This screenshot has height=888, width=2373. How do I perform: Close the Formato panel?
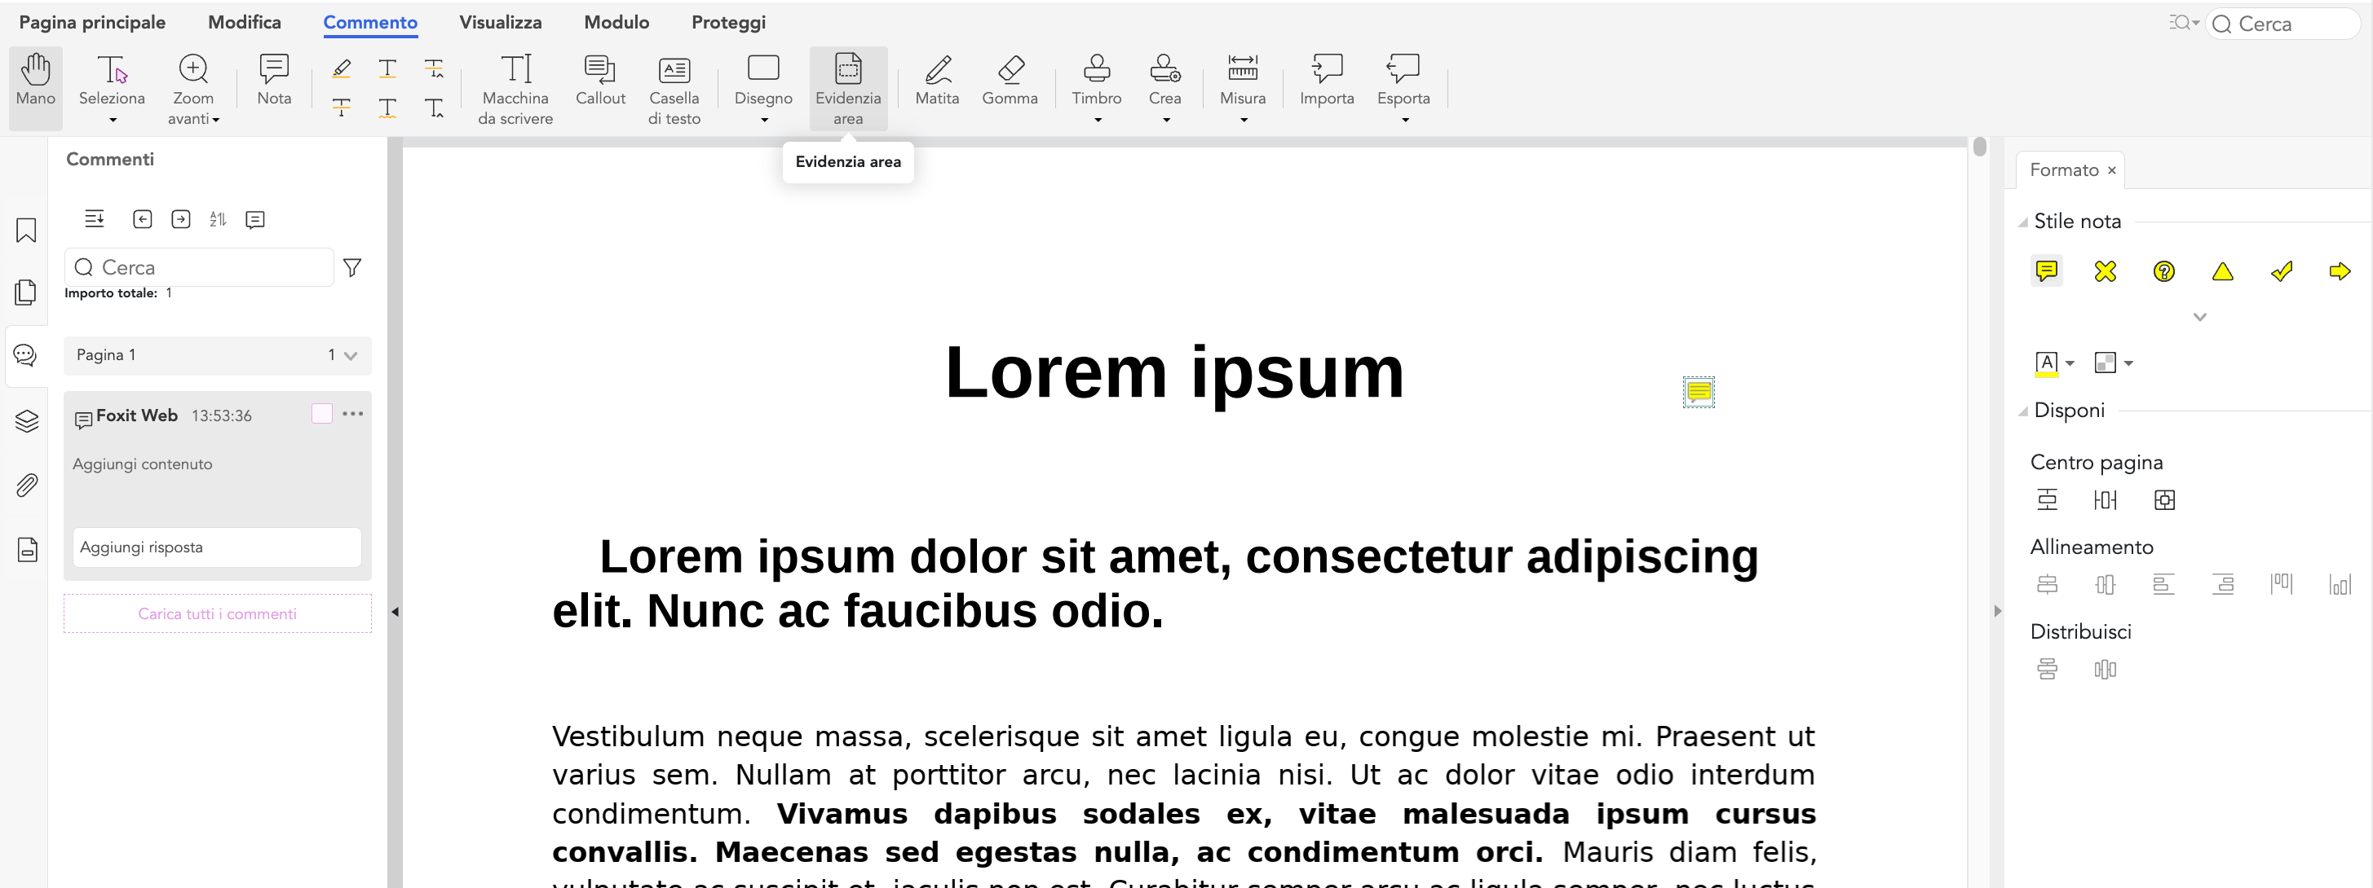[x=2111, y=169]
